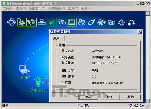Select the Object Push business card icon

(x=72, y=22)
